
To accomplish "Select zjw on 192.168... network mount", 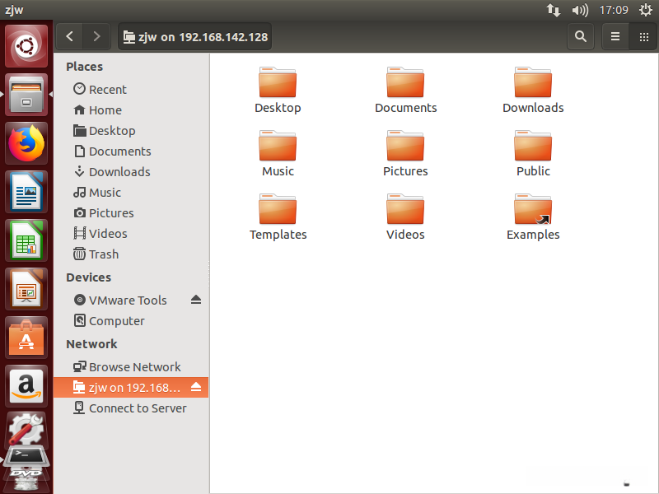I will coord(131,387).
